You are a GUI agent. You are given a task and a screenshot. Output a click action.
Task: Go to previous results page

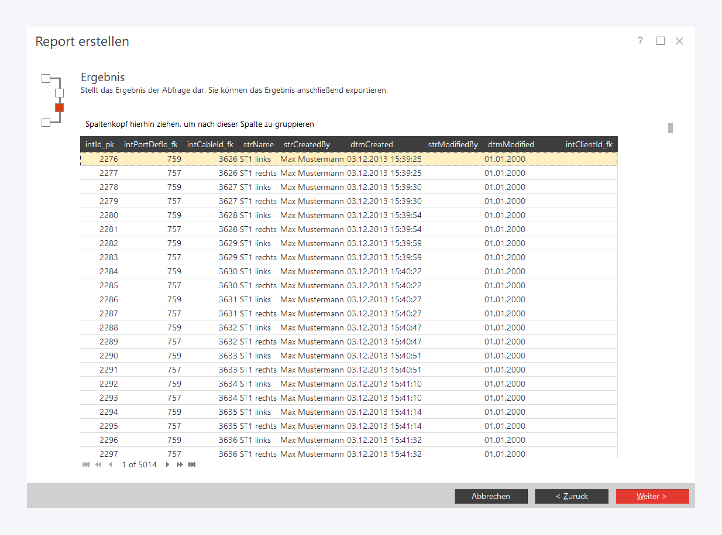pos(110,464)
